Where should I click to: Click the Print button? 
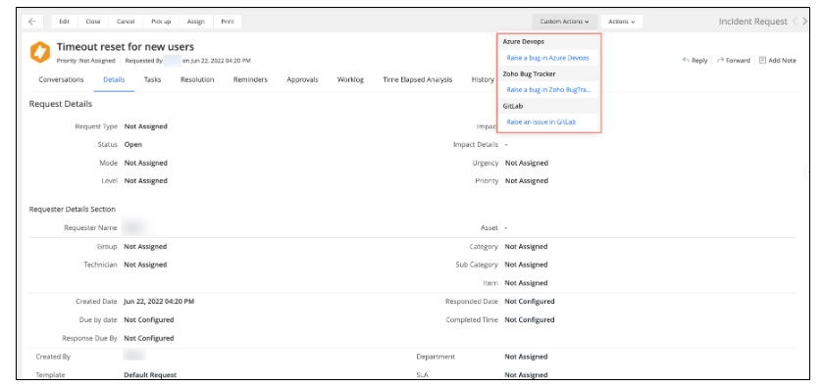point(228,22)
